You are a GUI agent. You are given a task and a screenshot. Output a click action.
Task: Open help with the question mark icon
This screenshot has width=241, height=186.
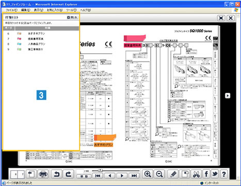224,174
